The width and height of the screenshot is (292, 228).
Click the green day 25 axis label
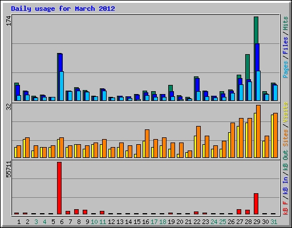point(222,222)
